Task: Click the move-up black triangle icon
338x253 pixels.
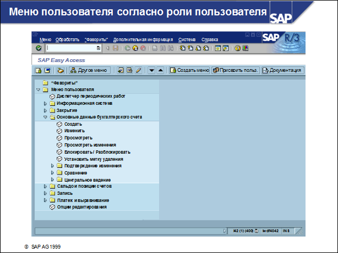Action: (x=160, y=70)
